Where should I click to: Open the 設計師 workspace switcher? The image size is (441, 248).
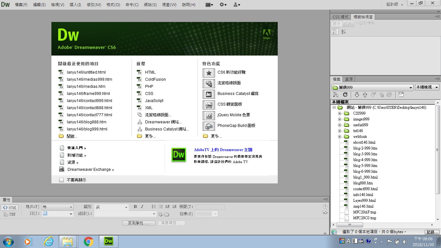pos(395,5)
